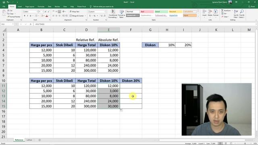Switch to the Formulas tab
Screen dimensions: 258x145
point(41,6)
